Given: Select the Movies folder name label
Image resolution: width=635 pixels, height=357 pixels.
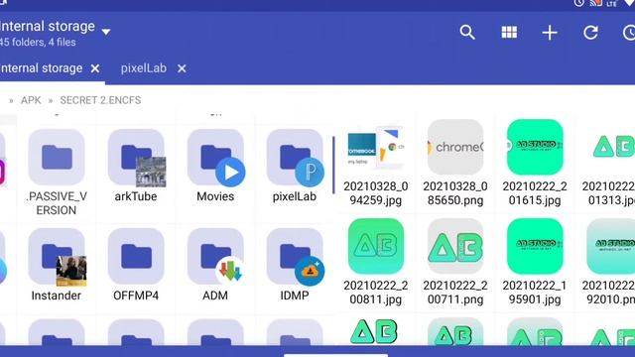Looking at the screenshot, I should point(215,196).
